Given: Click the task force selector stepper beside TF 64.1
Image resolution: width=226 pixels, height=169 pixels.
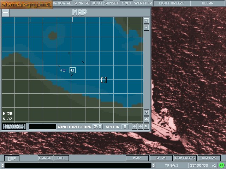Looking at the screenshot, I should [153, 165].
